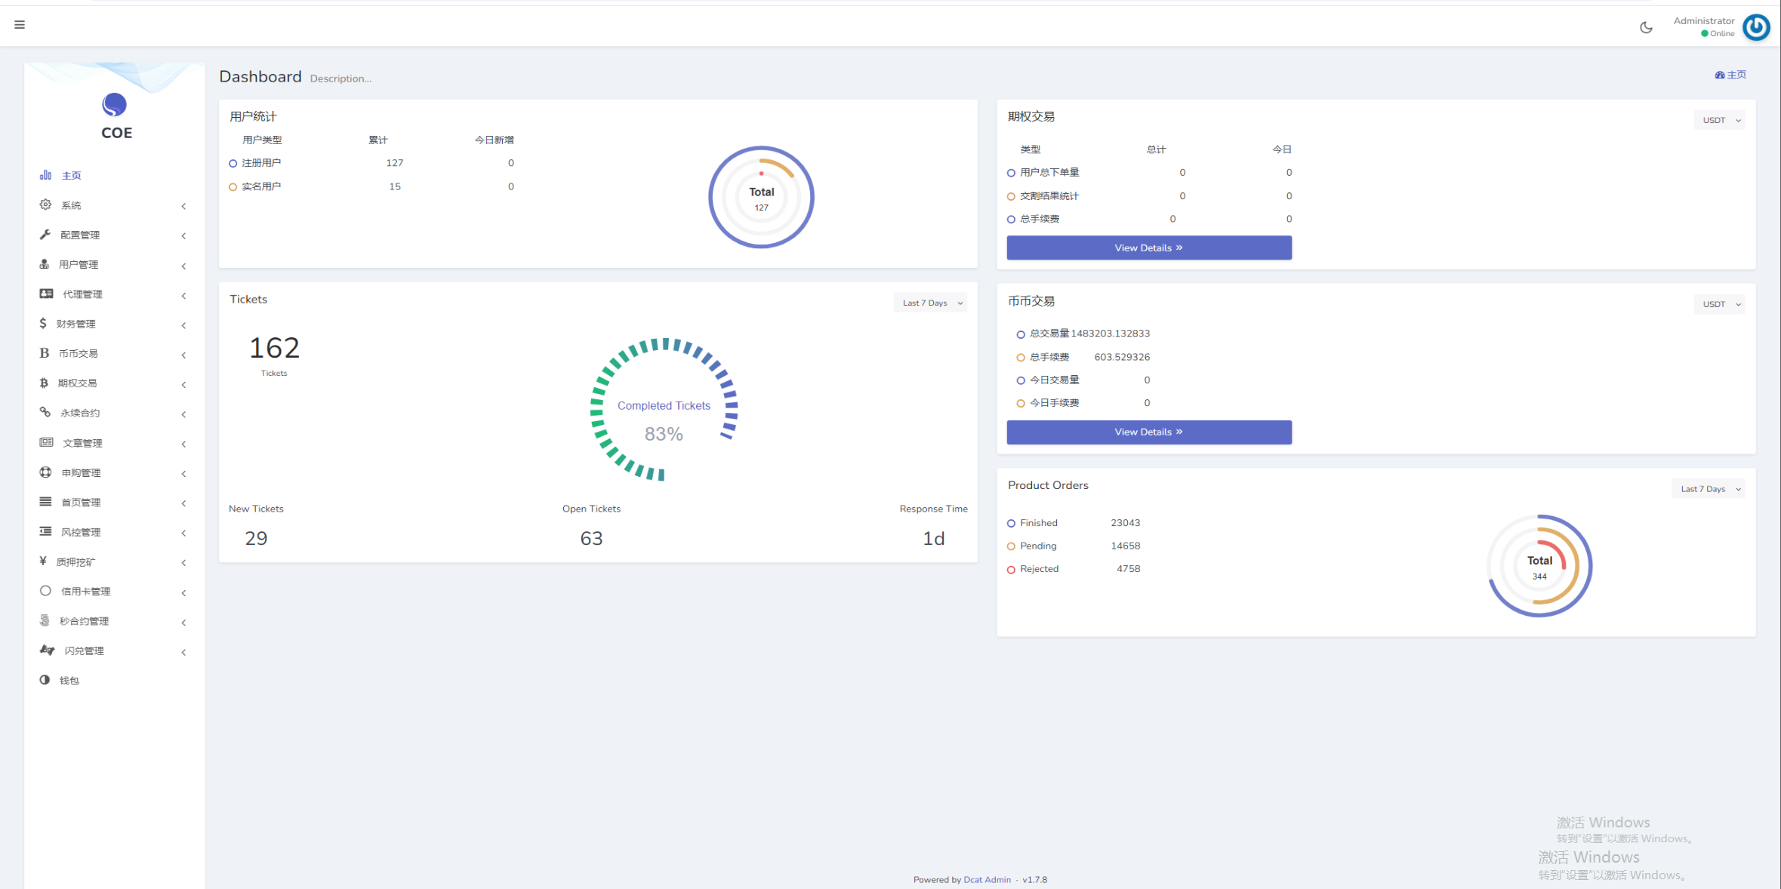
Task: Click the COE logo icon
Action: tap(114, 105)
